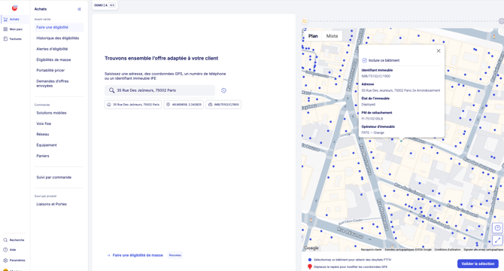Open Liaisons et Portes

coord(51,204)
